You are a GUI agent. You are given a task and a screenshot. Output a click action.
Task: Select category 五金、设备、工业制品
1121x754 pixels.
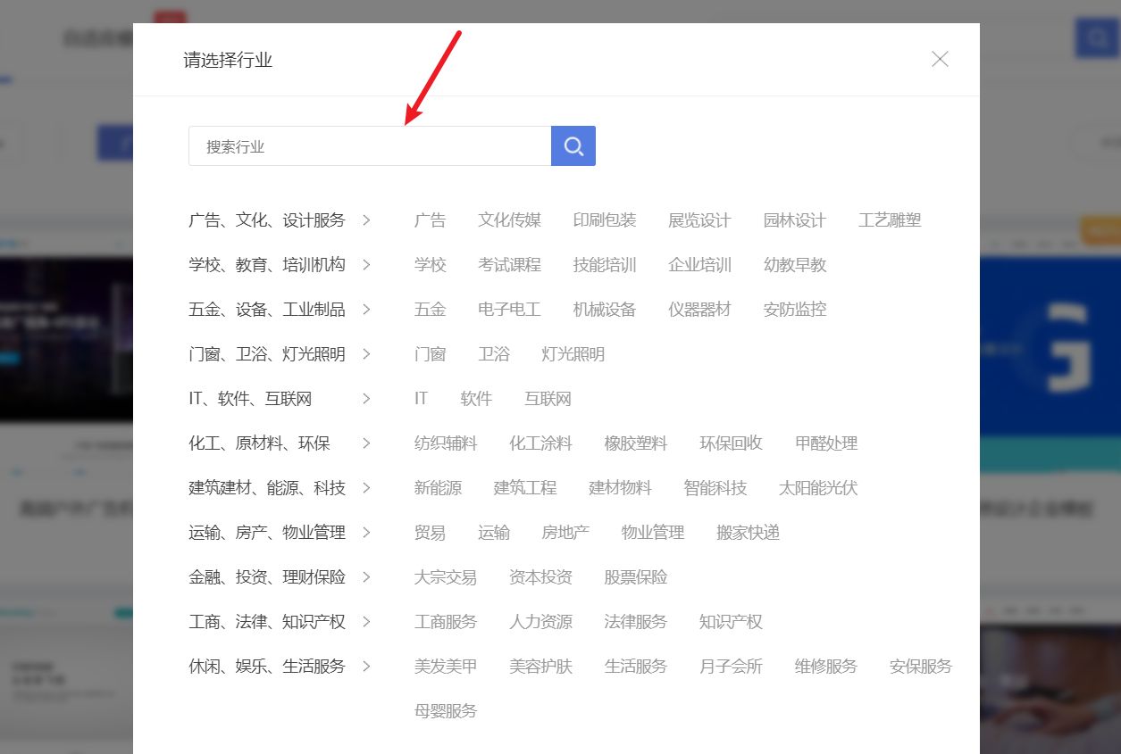[267, 310]
